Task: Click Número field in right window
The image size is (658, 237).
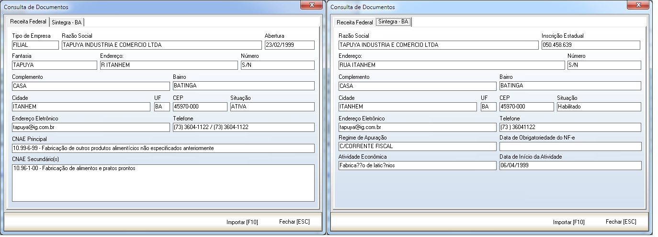Action: 604,65
